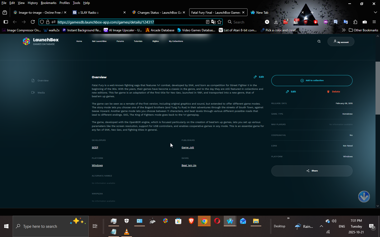The width and height of the screenshot is (380, 237).
Task: Reload the current page
Action: click(x=33, y=22)
